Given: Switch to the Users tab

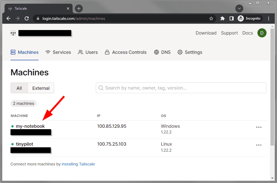Looking at the screenshot, I should (88, 52).
